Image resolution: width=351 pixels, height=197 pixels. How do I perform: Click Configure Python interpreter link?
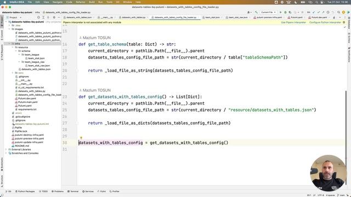pos(325,22)
